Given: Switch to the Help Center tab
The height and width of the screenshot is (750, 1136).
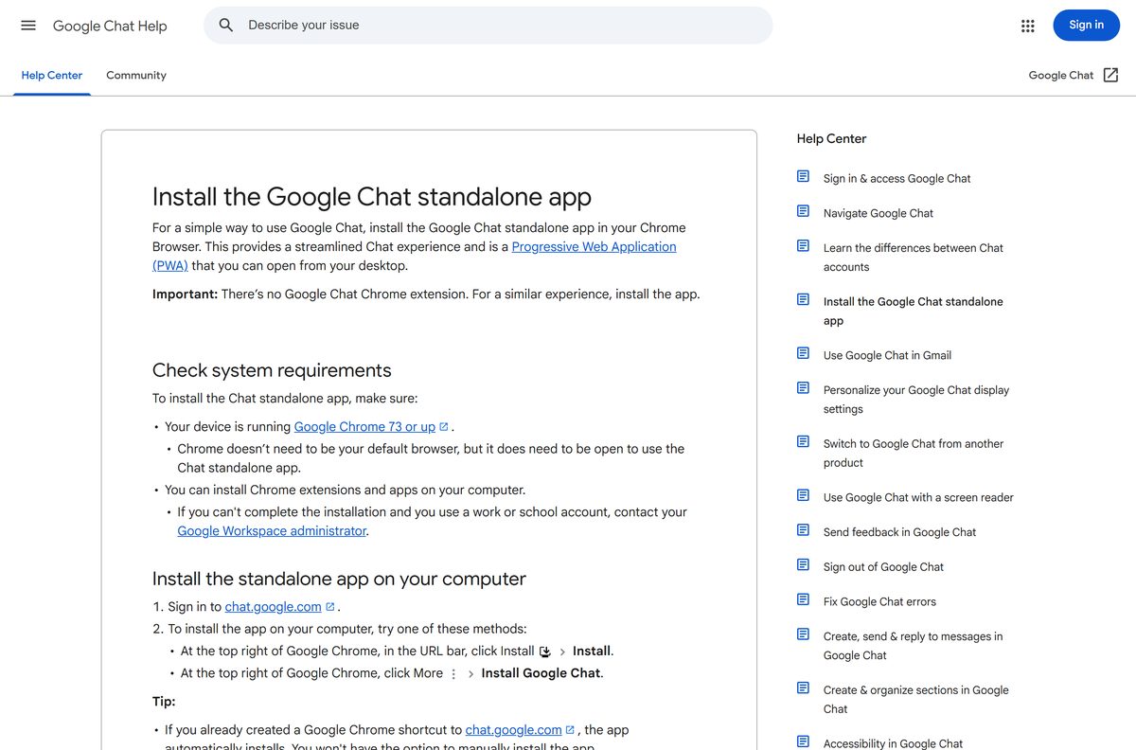Looking at the screenshot, I should (52, 76).
